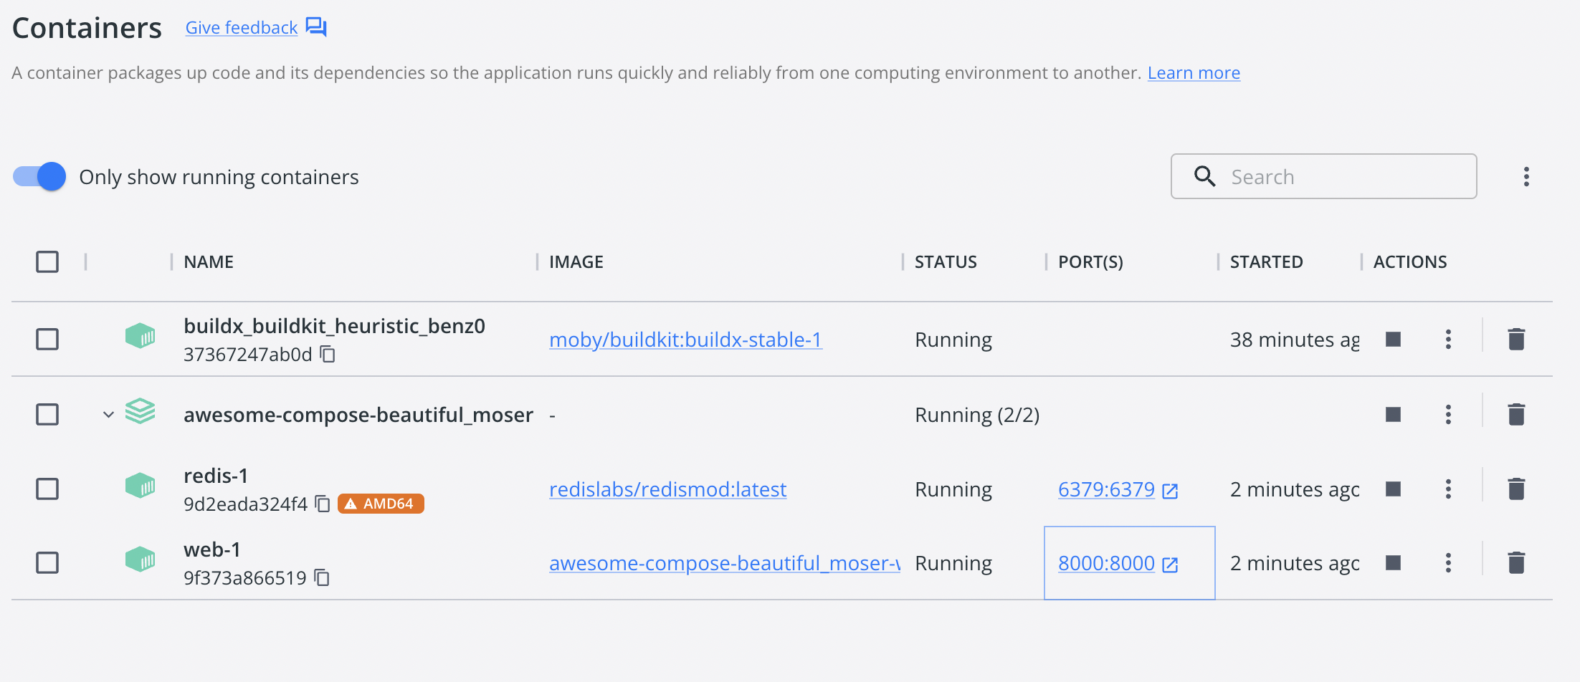Open the redislabs/redismod:latest image link
The width and height of the screenshot is (1580, 682).
(667, 489)
